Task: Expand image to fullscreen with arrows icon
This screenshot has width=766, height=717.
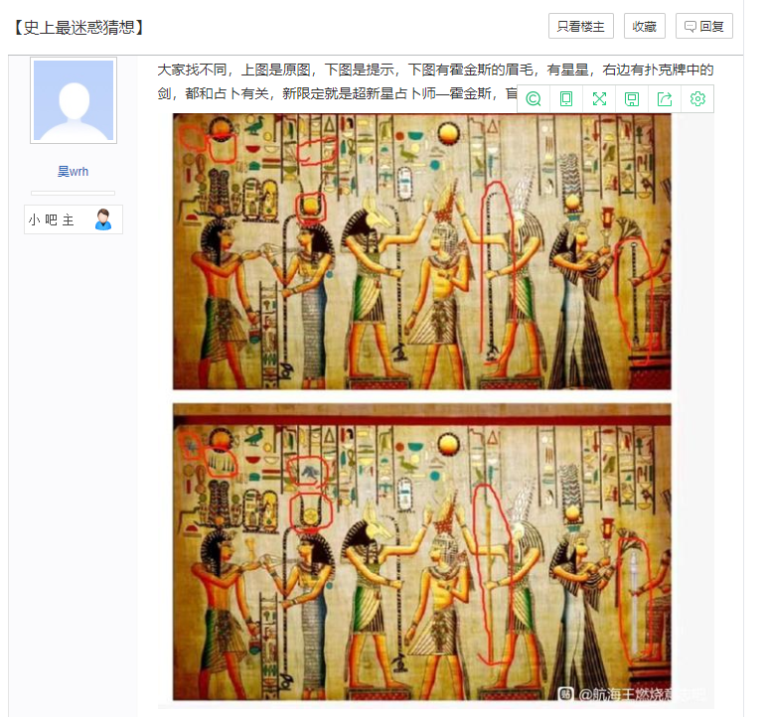Action: click(x=599, y=99)
